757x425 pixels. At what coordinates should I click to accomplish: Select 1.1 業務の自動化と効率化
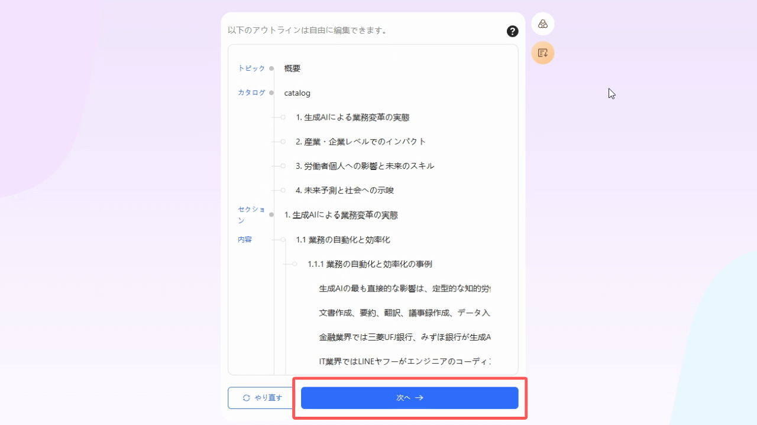343,240
